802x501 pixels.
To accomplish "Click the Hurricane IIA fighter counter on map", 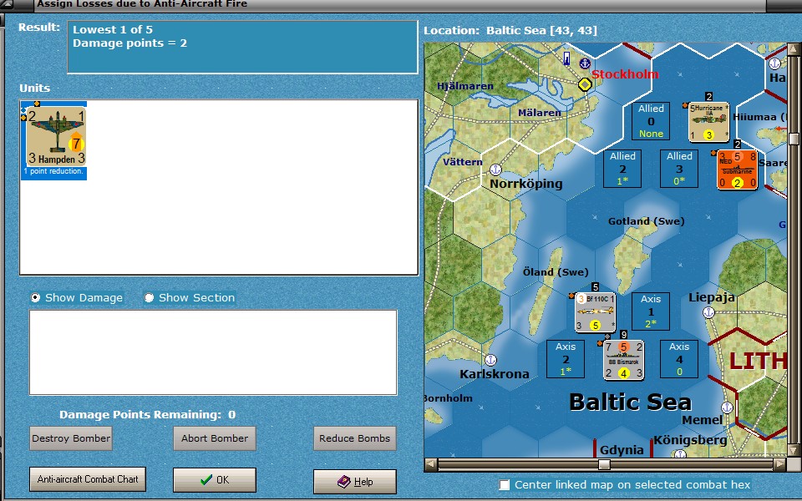I will pyautogui.click(x=708, y=122).
